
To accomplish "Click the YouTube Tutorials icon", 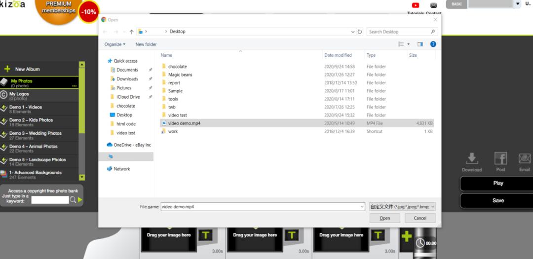I will pos(415,5).
